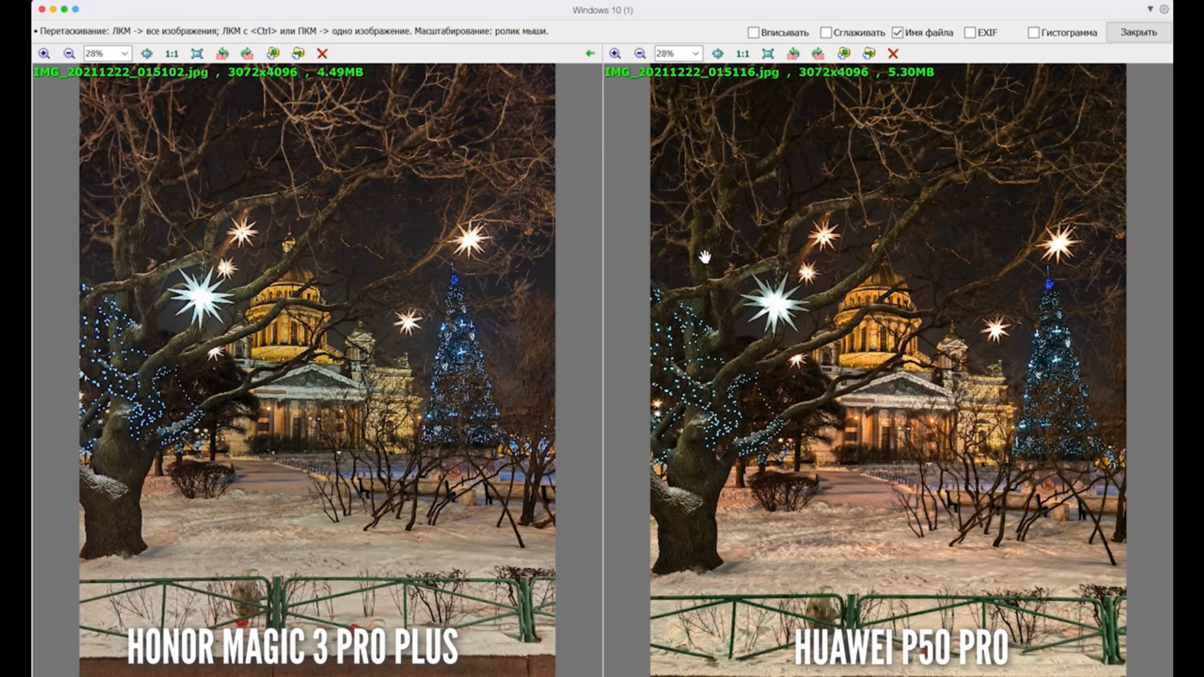Zoom out on the right image panel
This screenshot has height=677, width=1204.
click(640, 54)
